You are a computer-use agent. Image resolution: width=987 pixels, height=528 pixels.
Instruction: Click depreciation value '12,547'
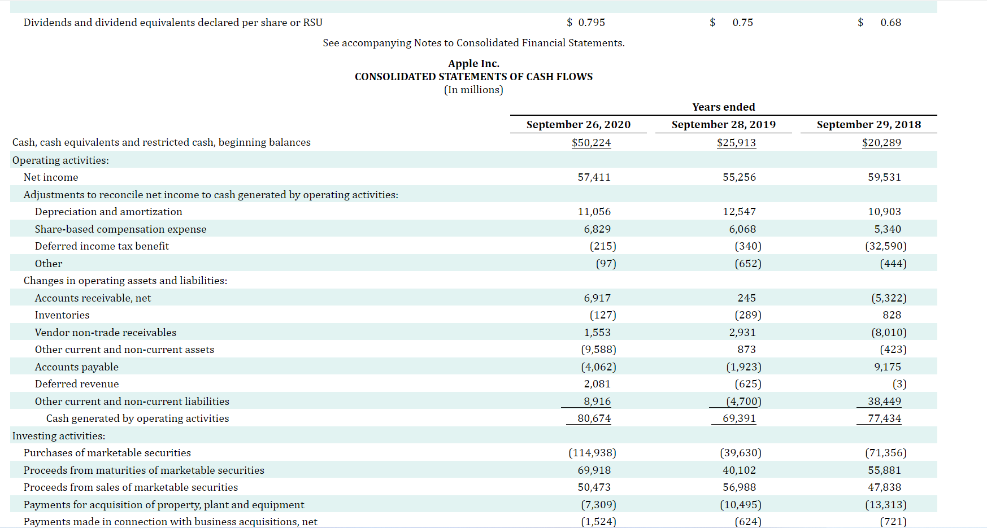pos(739,212)
